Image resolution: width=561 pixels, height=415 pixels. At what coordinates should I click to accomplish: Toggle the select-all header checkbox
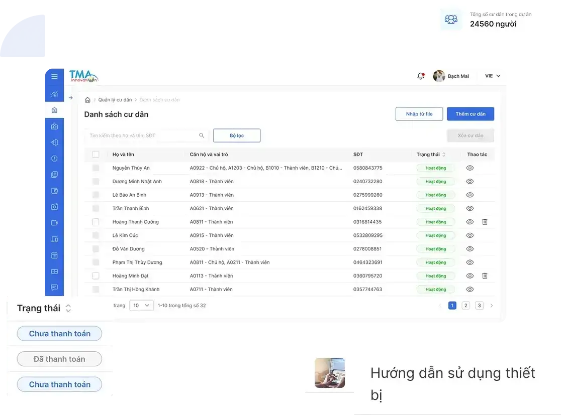click(x=96, y=154)
